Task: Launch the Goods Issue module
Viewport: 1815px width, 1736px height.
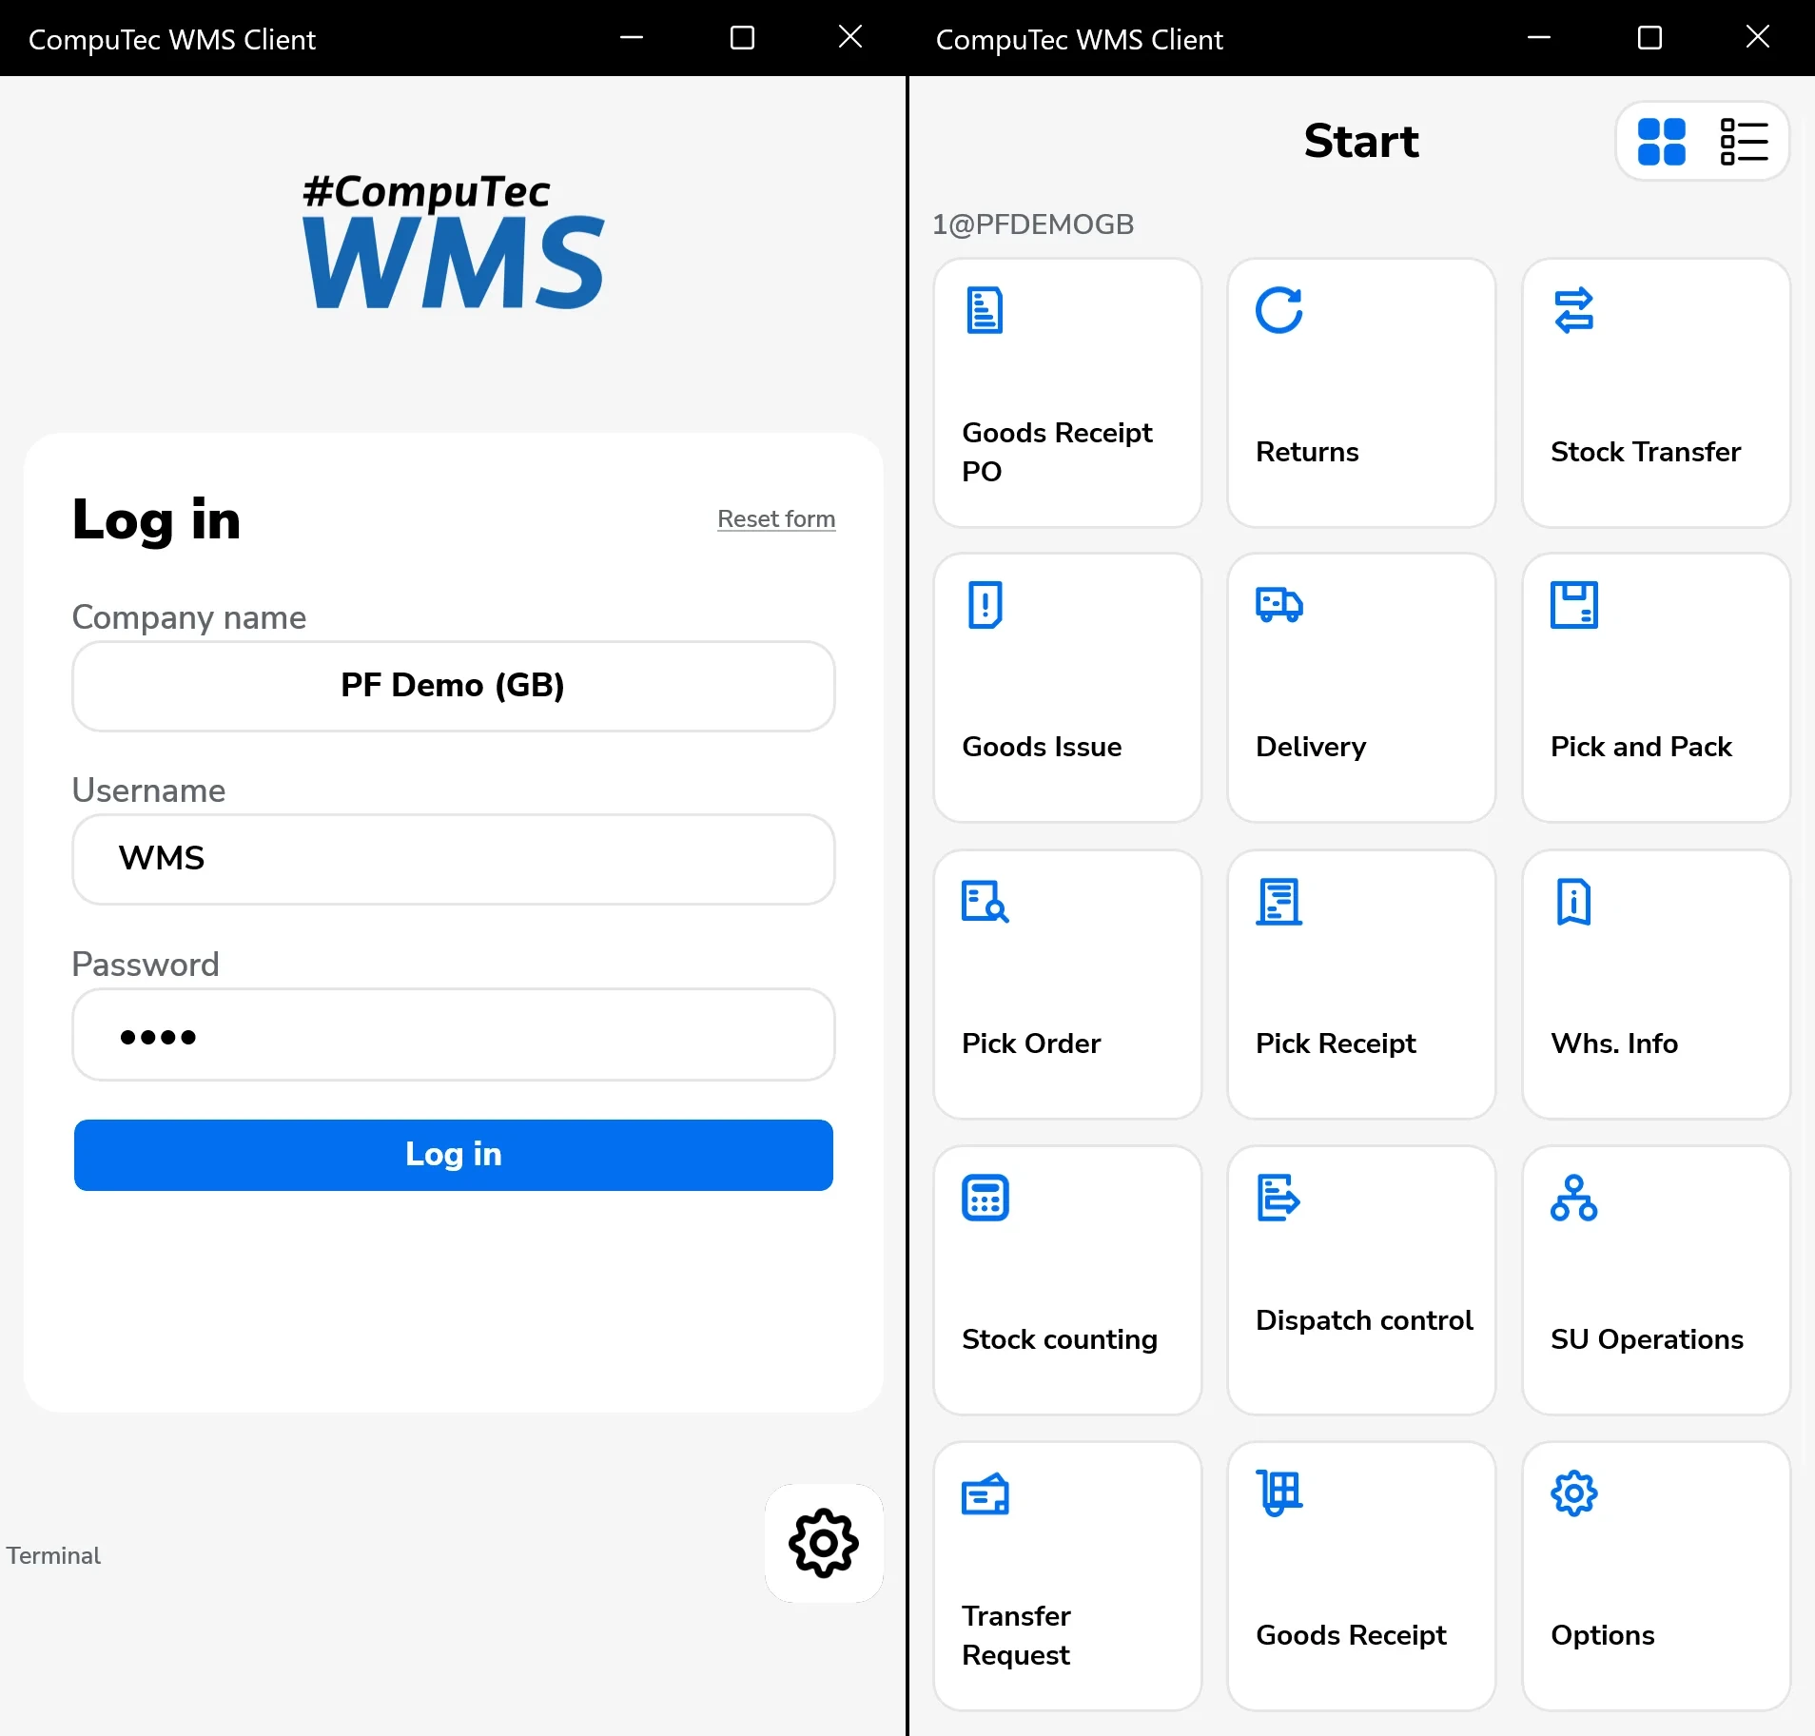Action: [1066, 688]
